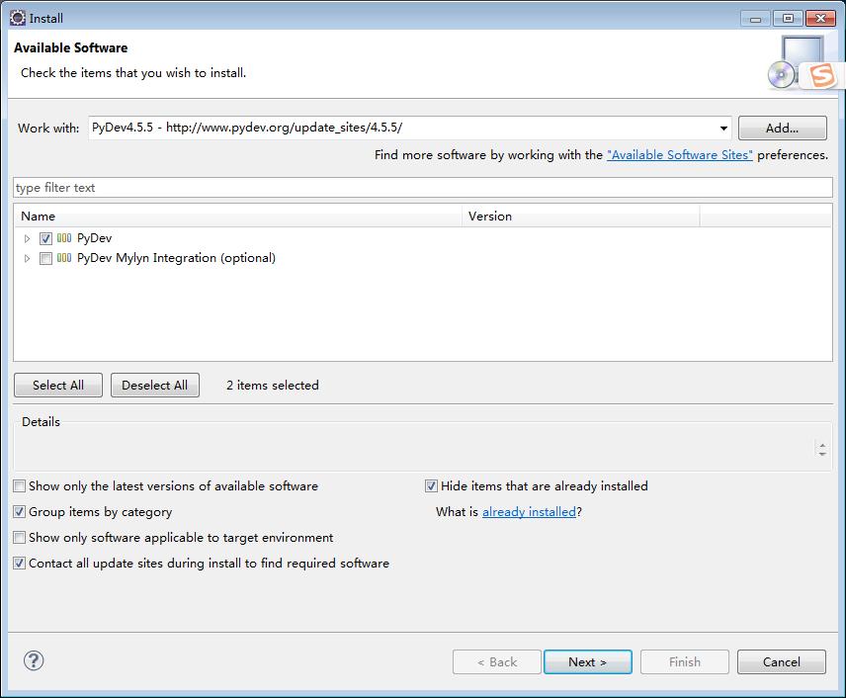The image size is (846, 698).
Task: Click the PyDev Mylyn Integration category icon
Action: pos(64,258)
